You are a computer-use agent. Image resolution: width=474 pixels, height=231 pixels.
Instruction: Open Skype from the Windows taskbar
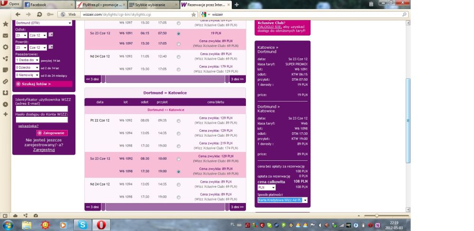(82, 225)
